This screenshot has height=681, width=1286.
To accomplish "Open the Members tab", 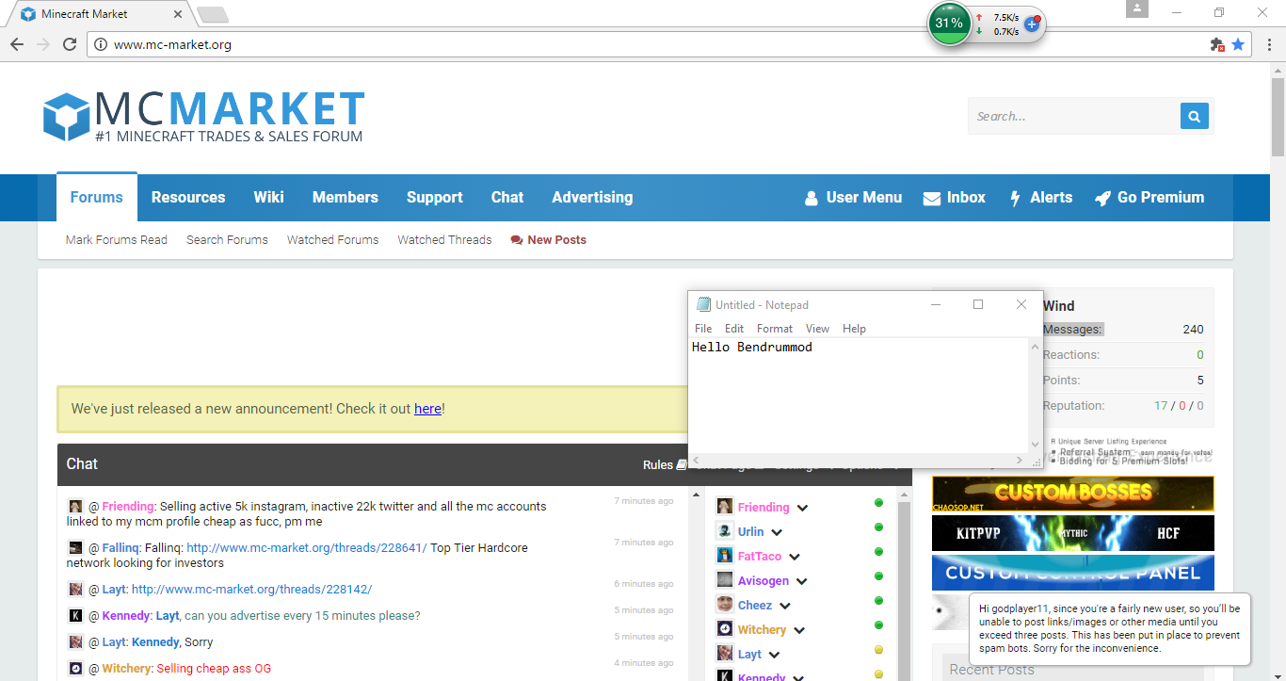I will click(346, 198).
